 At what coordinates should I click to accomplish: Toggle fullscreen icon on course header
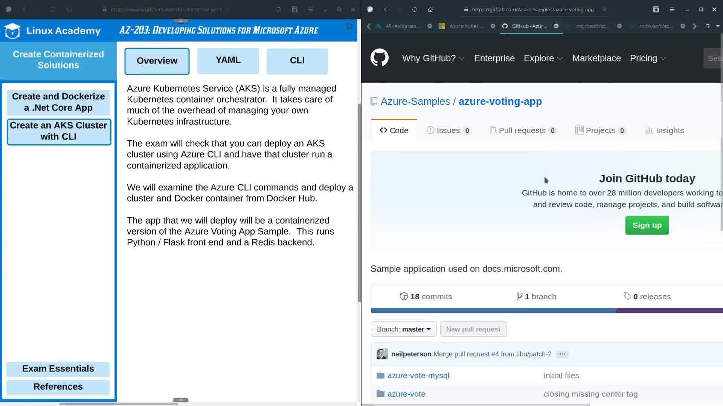(x=349, y=26)
